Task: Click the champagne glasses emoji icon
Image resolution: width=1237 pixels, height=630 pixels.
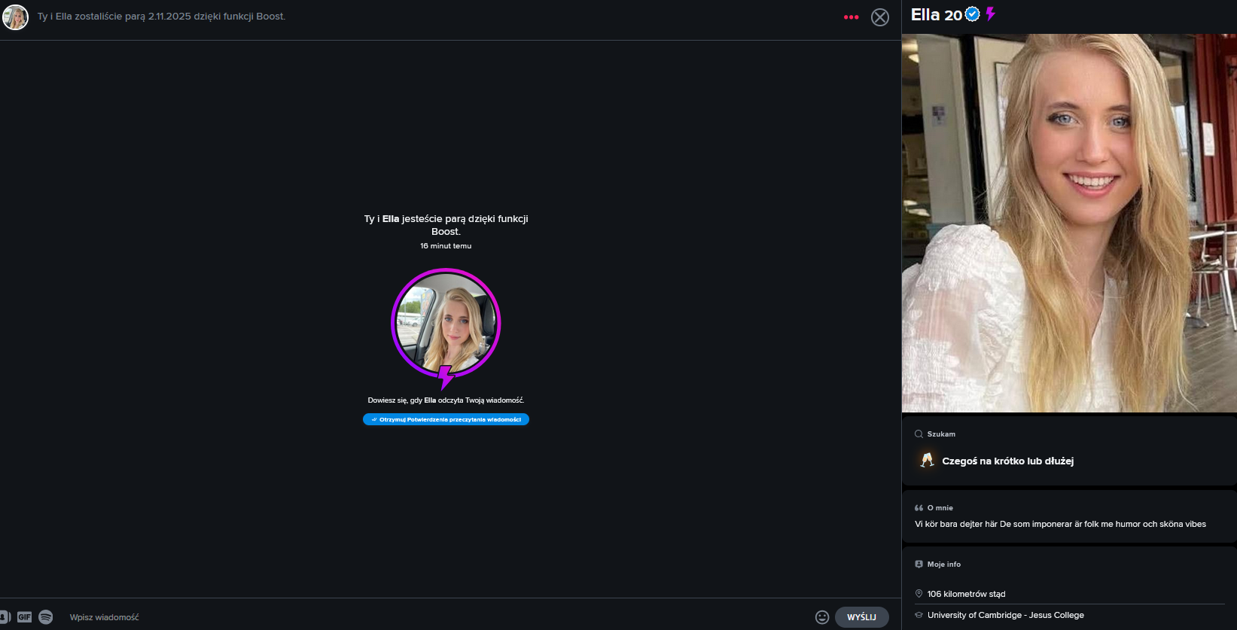Action: coord(928,460)
